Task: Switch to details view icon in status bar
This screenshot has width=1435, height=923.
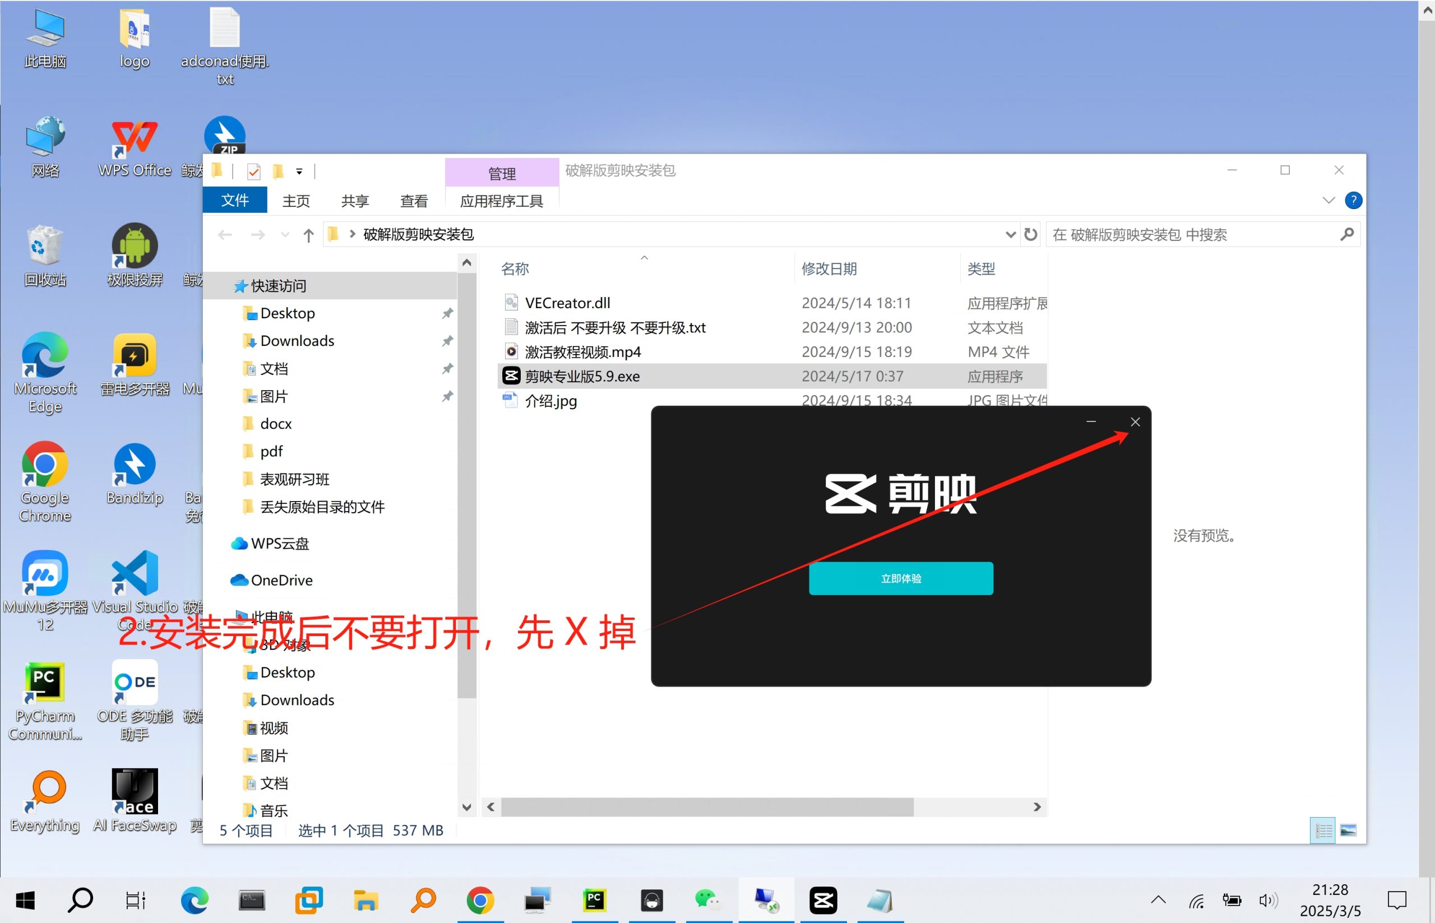Action: click(1323, 830)
